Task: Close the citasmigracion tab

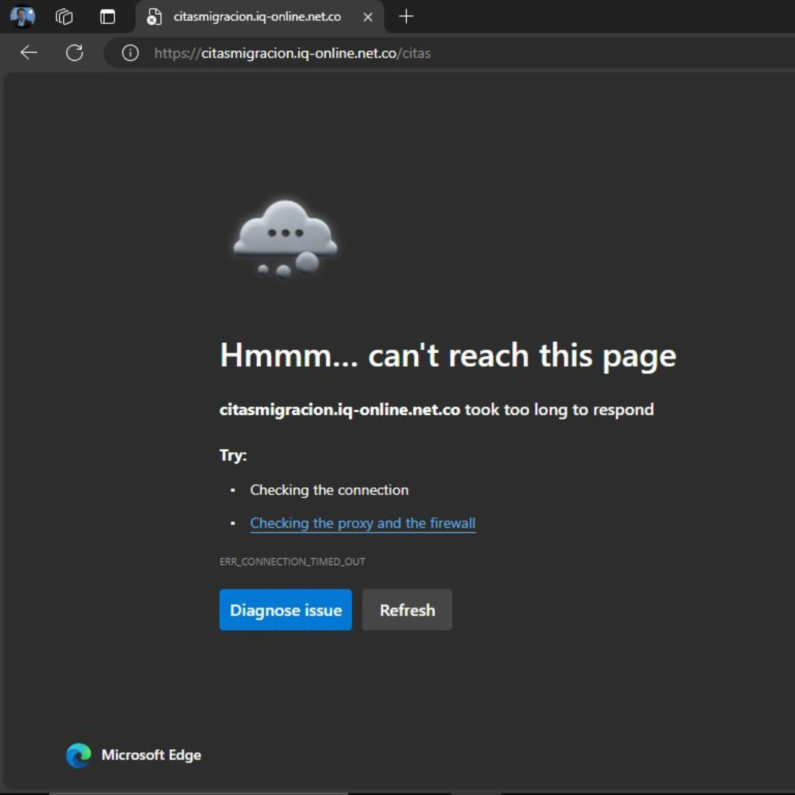Action: point(368,17)
